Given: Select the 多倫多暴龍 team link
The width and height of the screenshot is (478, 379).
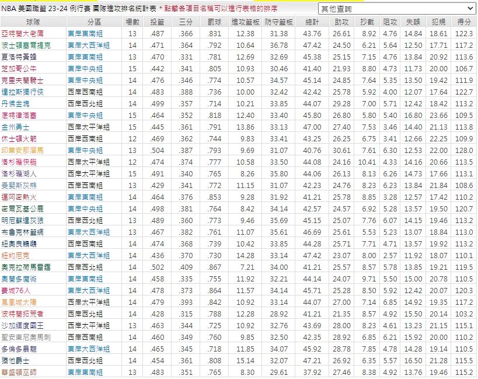Looking at the screenshot, I should [19, 349].
